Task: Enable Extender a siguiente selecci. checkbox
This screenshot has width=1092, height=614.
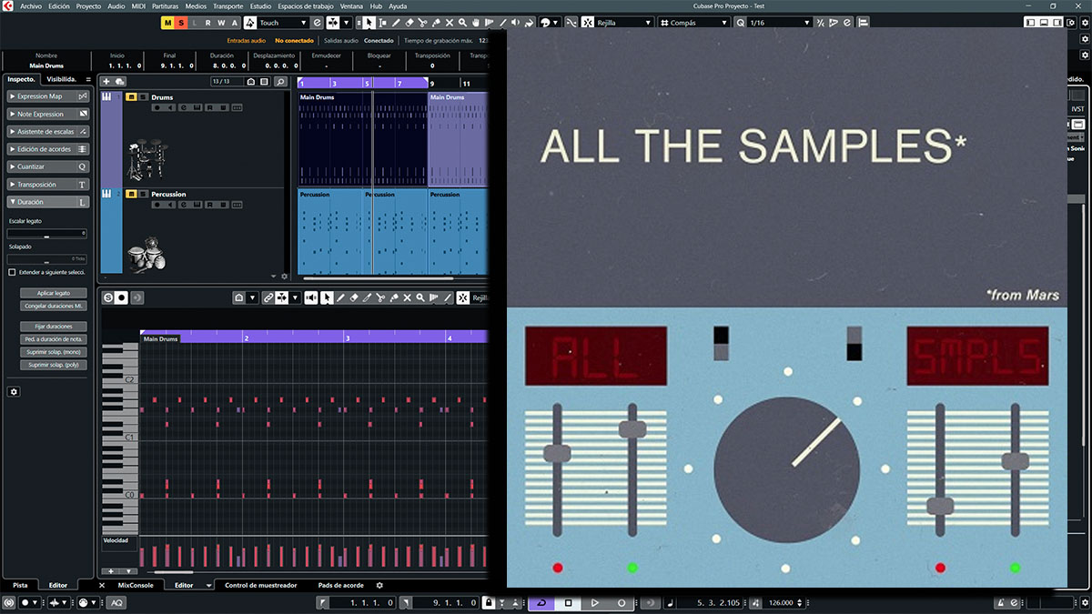Action: coord(12,272)
